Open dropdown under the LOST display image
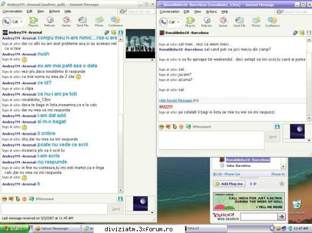The image size is (312, 233). (x=152, y=60)
